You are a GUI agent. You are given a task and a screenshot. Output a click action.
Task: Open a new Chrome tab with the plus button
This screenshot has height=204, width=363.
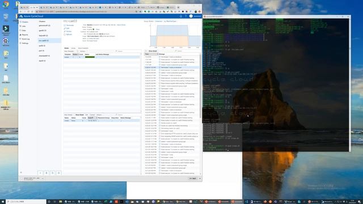[x=178, y=7]
